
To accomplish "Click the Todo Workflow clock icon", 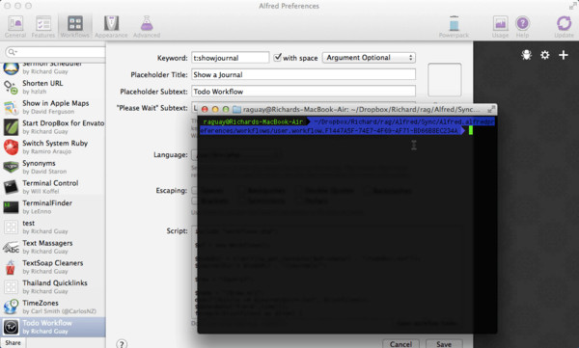I will point(11,327).
